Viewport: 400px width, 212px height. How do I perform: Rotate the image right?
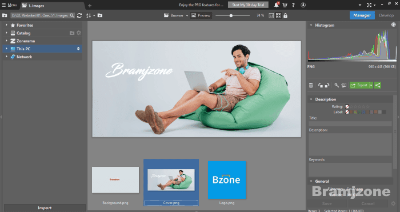click(x=327, y=85)
